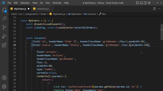Click headerName:'Actions' on line 23
Image resolution: width=163 pixels, height=91 pixels.
tap(50, 55)
